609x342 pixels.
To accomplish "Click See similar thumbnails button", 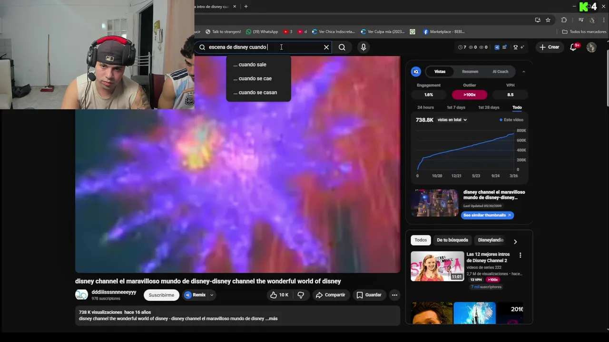I will tap(487, 215).
